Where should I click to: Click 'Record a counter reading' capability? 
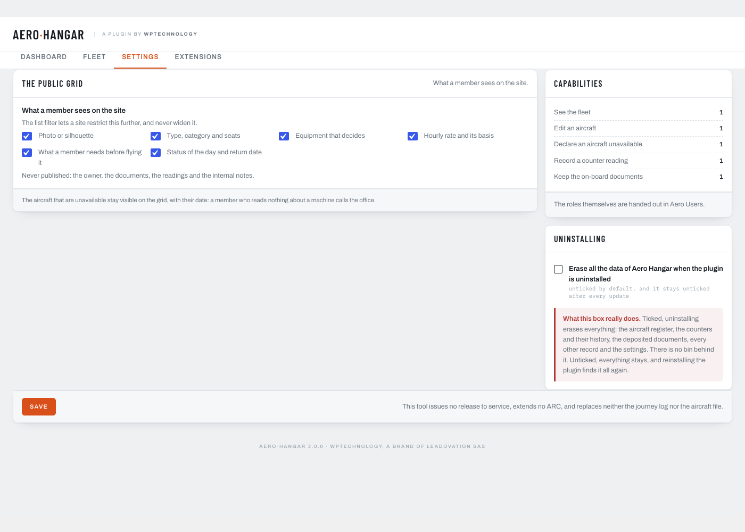tap(639, 161)
